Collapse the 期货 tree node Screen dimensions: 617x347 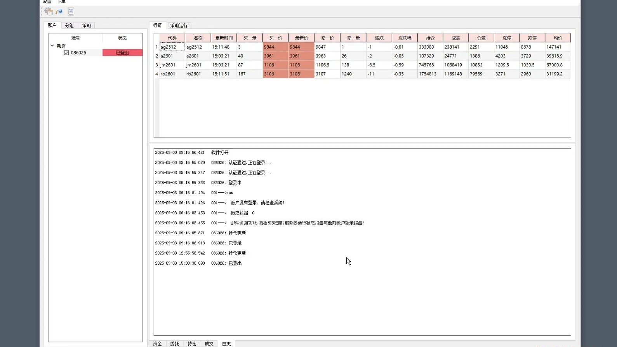pos(52,45)
